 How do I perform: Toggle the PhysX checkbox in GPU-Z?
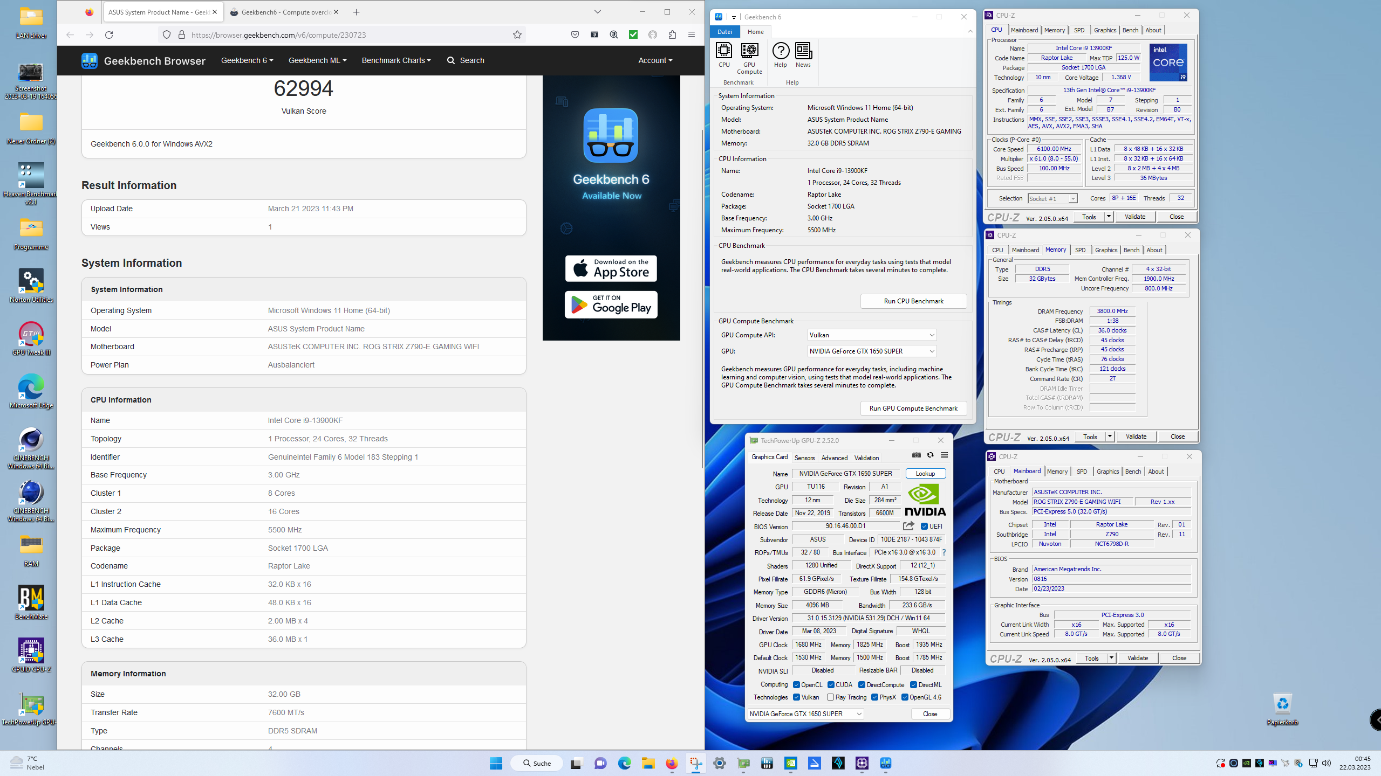[x=874, y=697]
